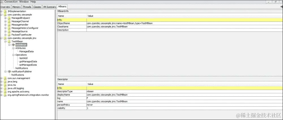The height and width of the screenshot is (120, 283).
Task: Click the yellow Info row in Descriptor
Action: pos(170,88)
